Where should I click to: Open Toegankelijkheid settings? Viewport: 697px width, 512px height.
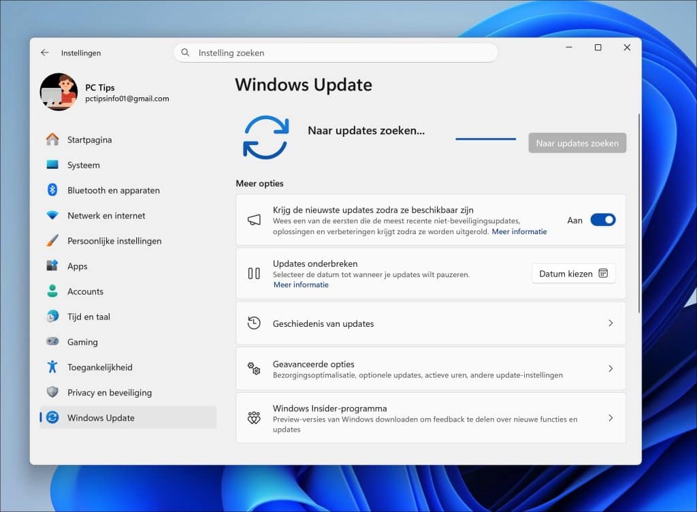click(x=128, y=367)
